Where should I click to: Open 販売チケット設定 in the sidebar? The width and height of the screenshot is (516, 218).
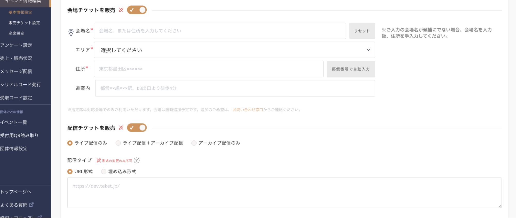[x=24, y=23]
